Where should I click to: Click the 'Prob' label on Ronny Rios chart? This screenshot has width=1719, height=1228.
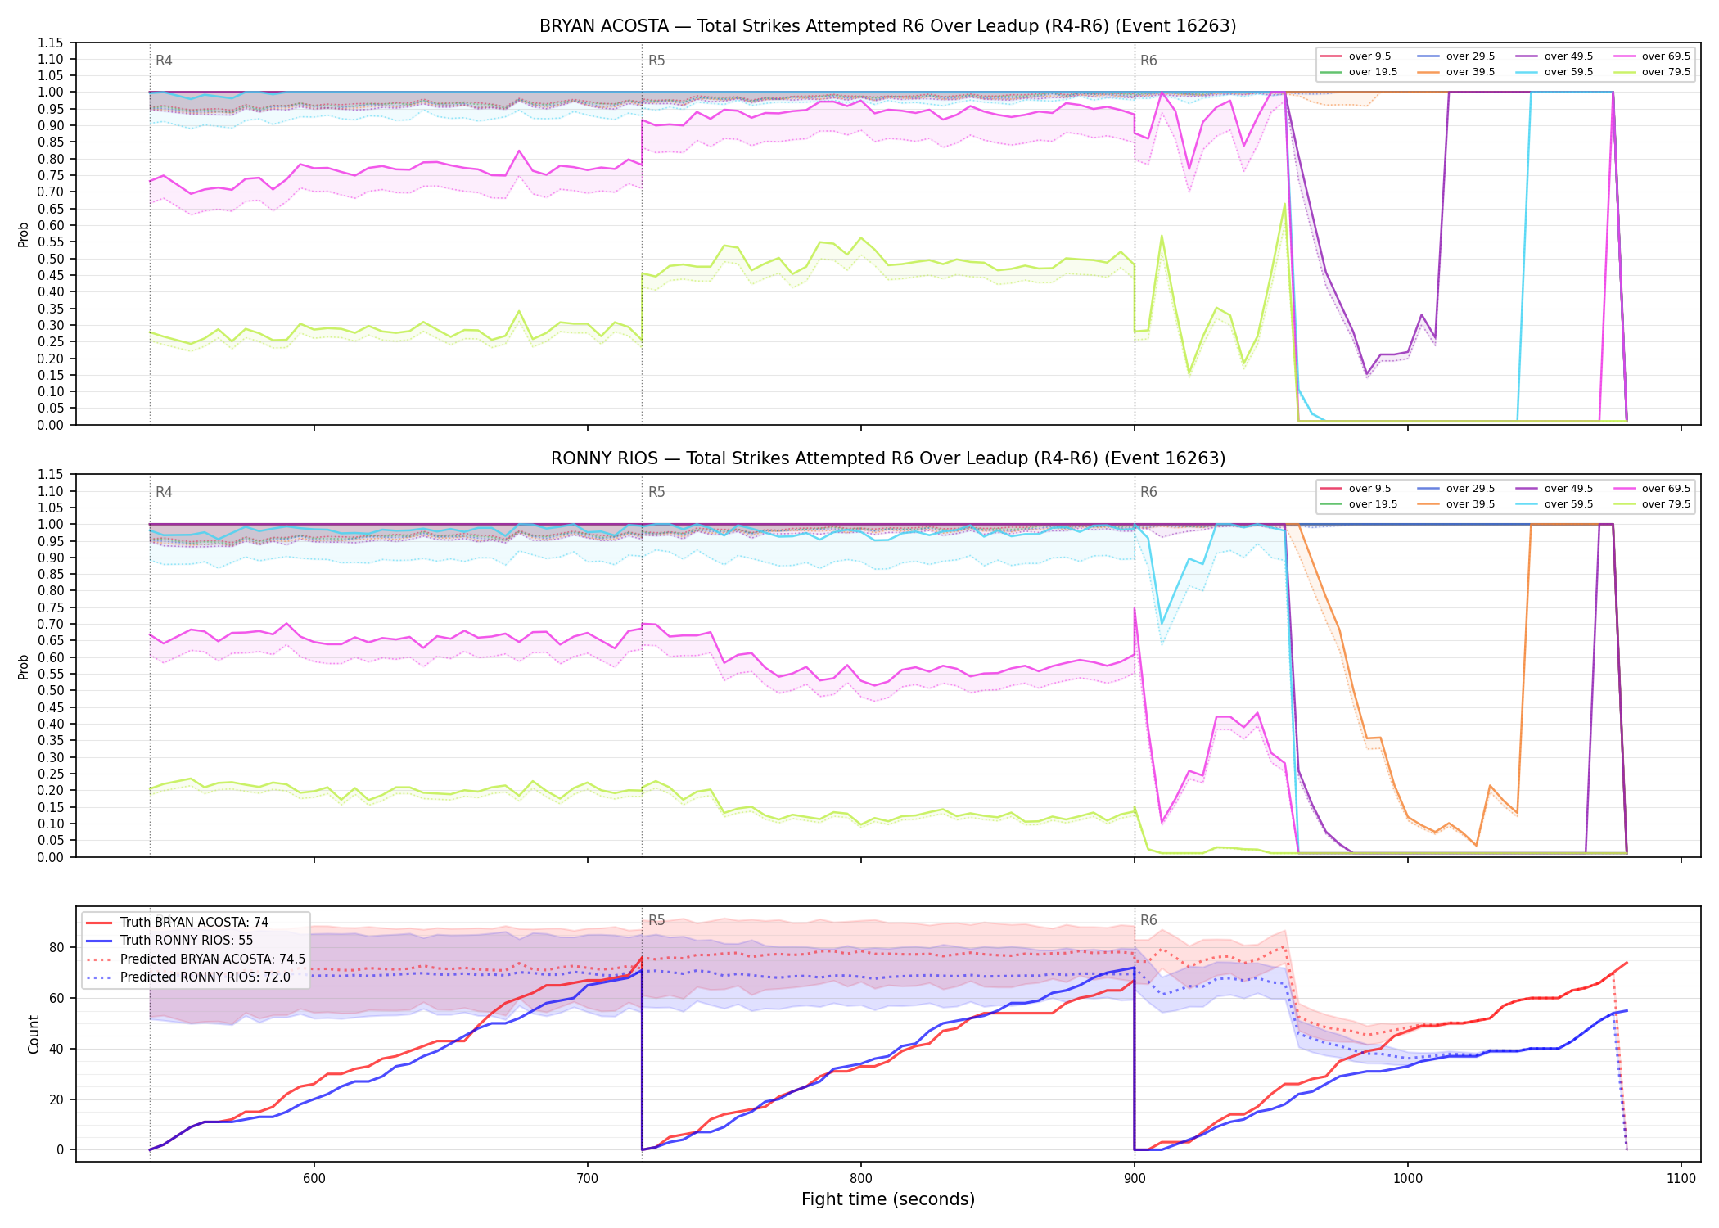point(24,666)
